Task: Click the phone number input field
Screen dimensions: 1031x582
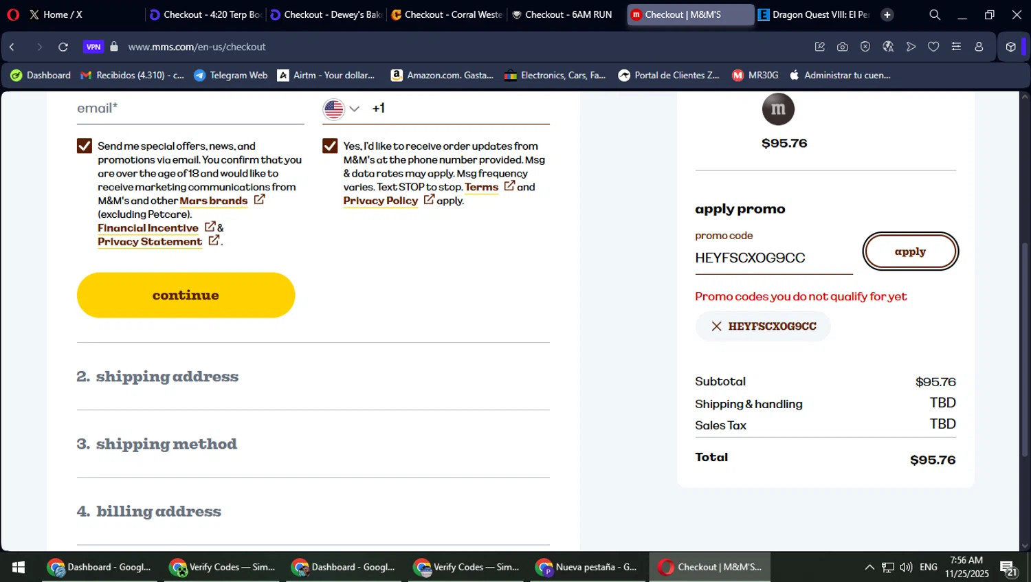Action: (x=459, y=109)
